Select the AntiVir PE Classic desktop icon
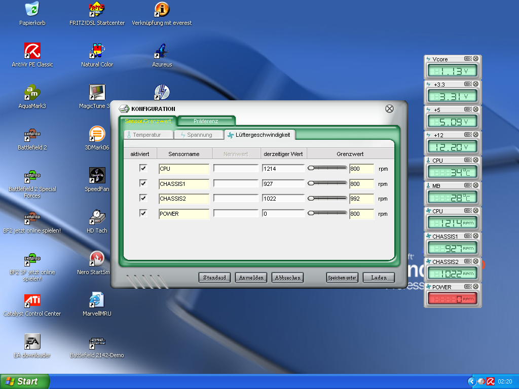Image resolution: width=519 pixels, height=389 pixels. [32, 55]
